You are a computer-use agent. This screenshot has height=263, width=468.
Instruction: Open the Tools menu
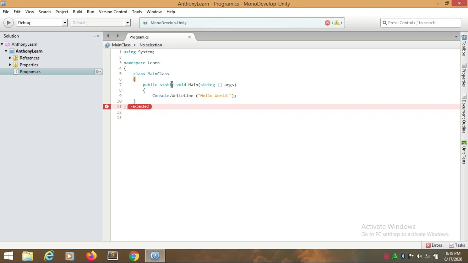tap(137, 12)
